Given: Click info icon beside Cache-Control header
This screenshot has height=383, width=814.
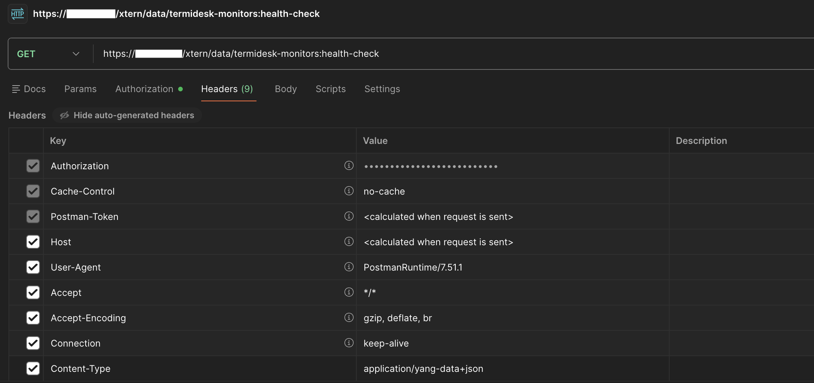Looking at the screenshot, I should [x=349, y=191].
